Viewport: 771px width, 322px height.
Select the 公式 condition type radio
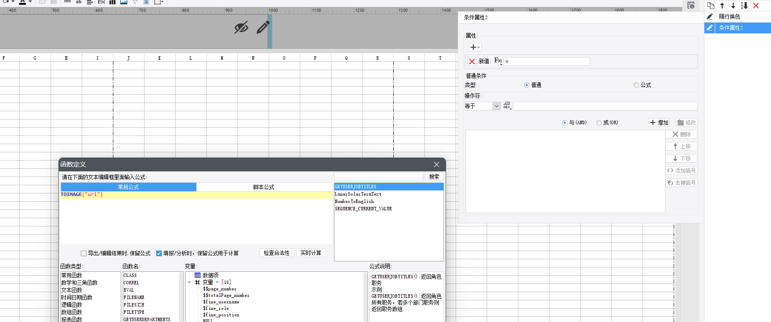(x=636, y=85)
